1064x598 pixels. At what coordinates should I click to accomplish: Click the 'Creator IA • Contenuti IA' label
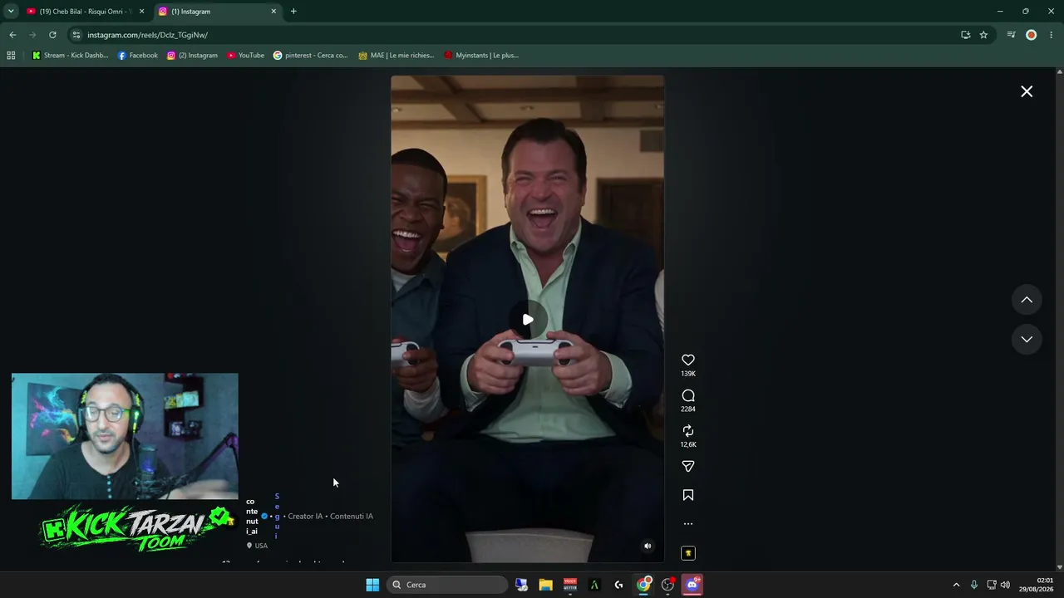[x=330, y=516]
